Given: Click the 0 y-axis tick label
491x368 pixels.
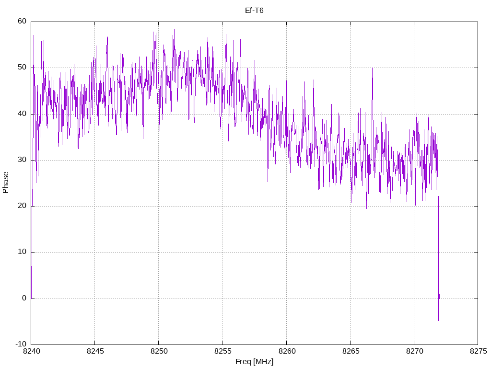Looking at the screenshot, I should tap(24, 299).
